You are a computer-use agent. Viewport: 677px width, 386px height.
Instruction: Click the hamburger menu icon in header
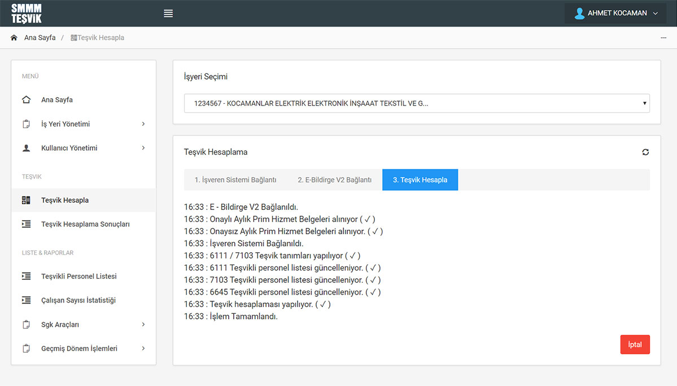tap(168, 14)
